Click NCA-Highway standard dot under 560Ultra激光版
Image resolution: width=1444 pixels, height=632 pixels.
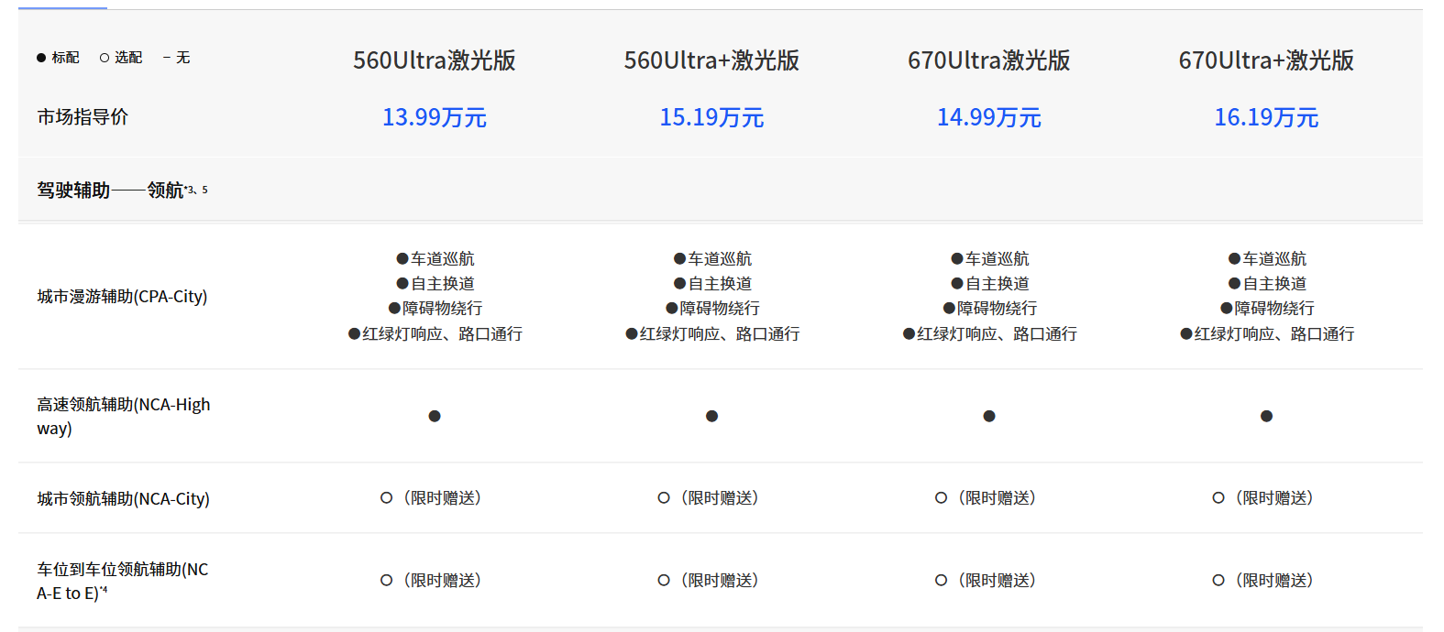pos(435,416)
